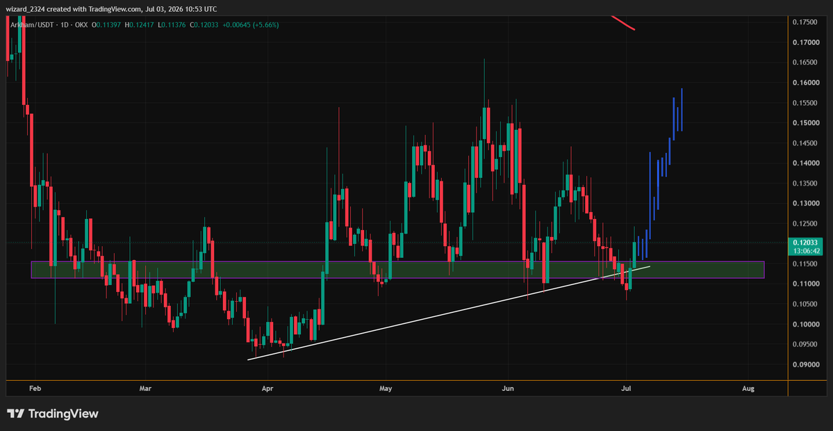Screen dimensions: 833x431
Task: Click the Jul label on time axis
Action: pos(627,389)
